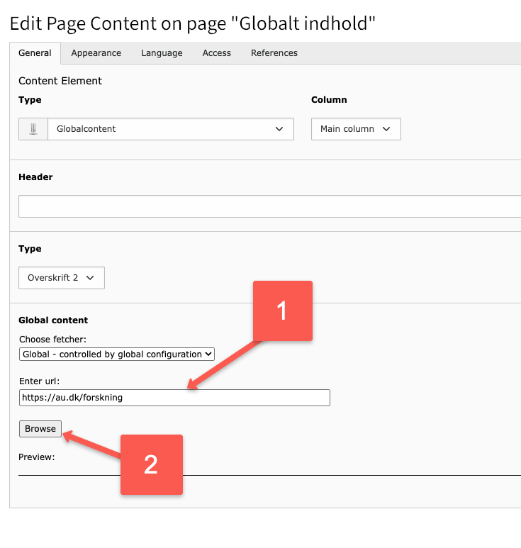Click the Globalcontent content type icon
The image size is (521, 548).
click(x=33, y=129)
